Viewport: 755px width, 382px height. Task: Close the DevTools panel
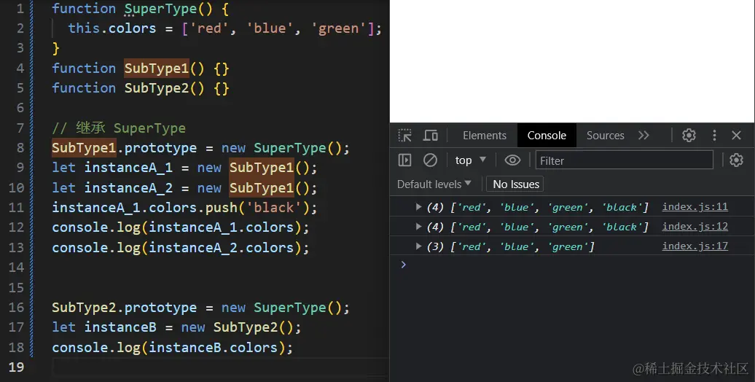pos(736,136)
